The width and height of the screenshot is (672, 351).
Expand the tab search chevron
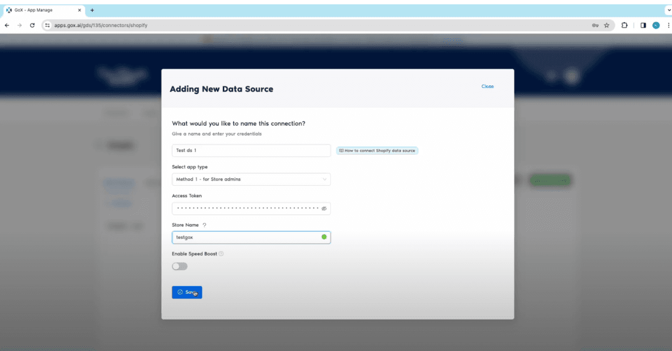[669, 10]
